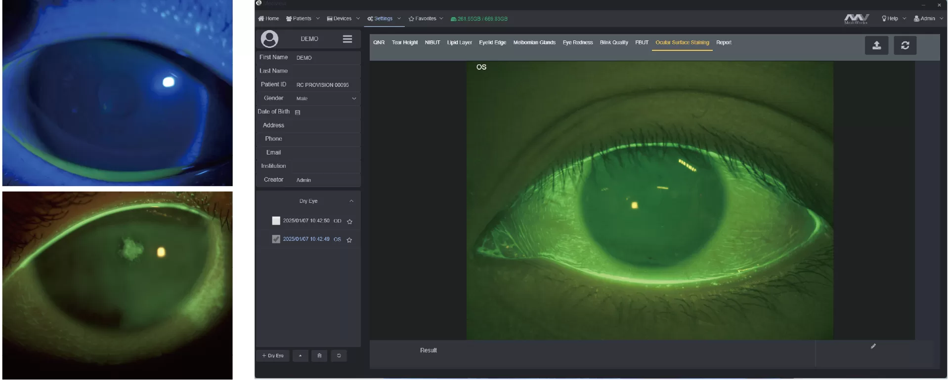Open the Report tab
The height and width of the screenshot is (380, 949).
724,42
